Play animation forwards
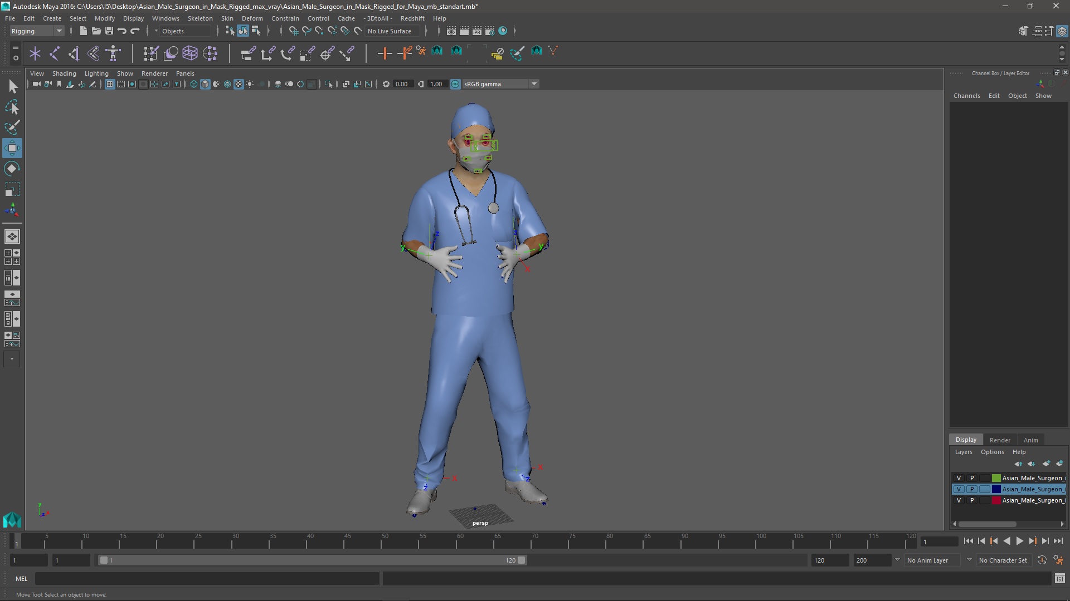 point(1019,541)
